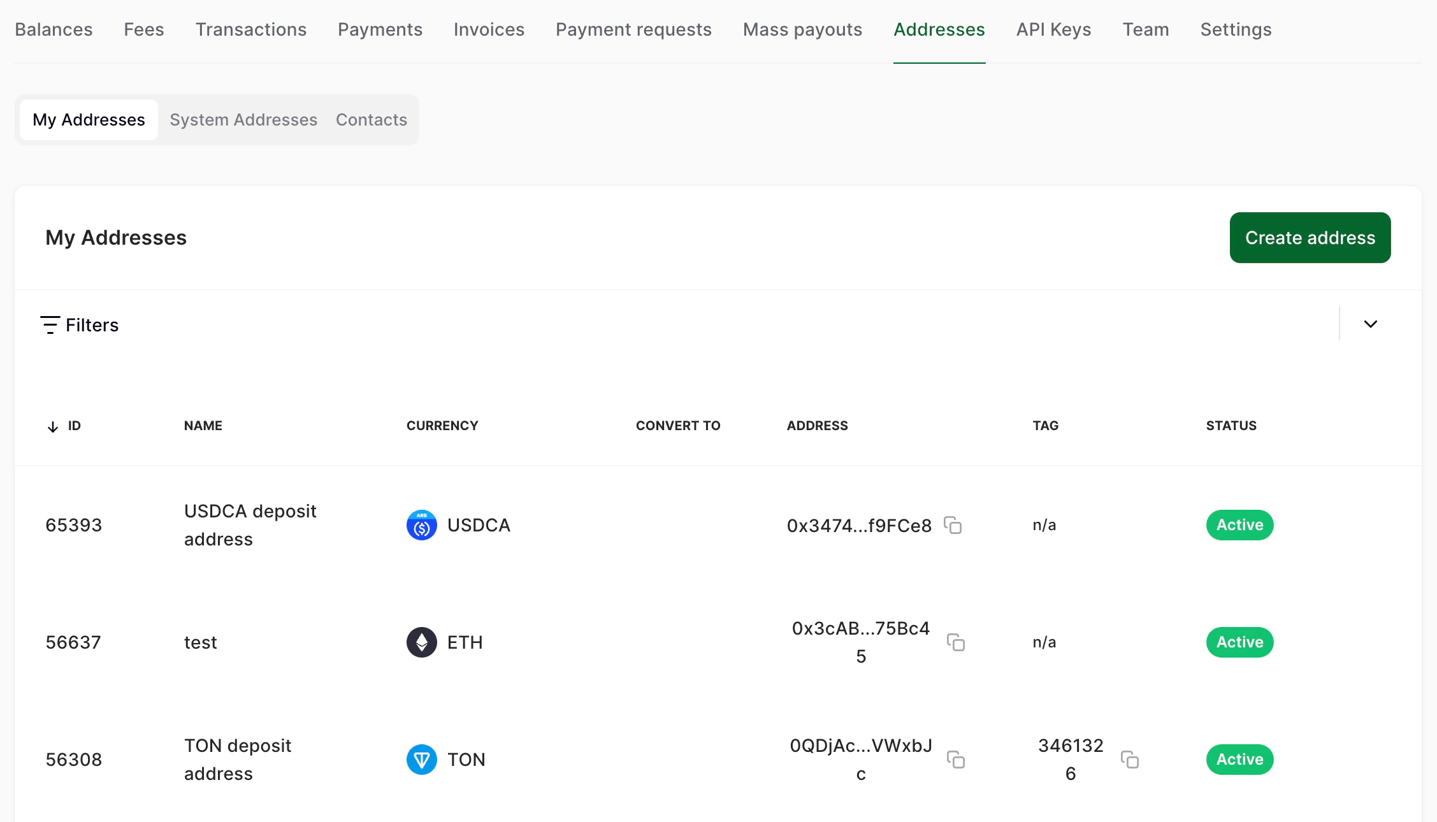Image resolution: width=1437 pixels, height=822 pixels.
Task: Copy the ETH address 0x3cAB...75Bc45
Action: tap(956, 642)
